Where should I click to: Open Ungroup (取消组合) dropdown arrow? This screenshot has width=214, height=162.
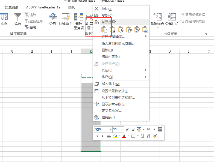[158, 28]
